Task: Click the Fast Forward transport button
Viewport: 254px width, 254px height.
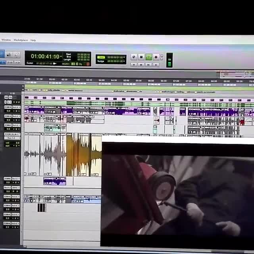Action: [148, 65]
